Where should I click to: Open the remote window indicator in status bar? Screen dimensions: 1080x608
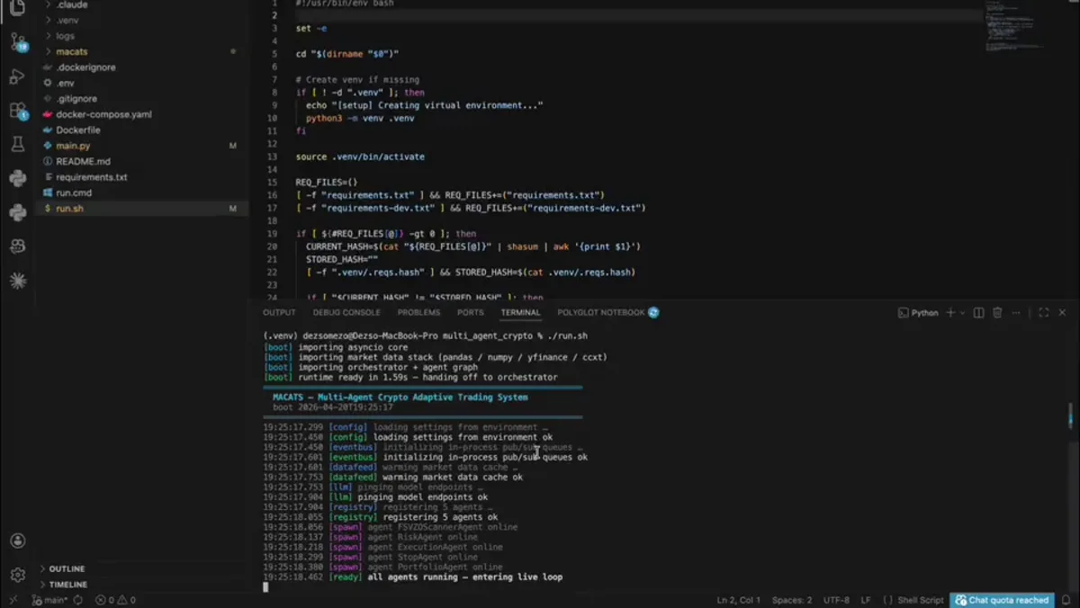click(x=13, y=600)
